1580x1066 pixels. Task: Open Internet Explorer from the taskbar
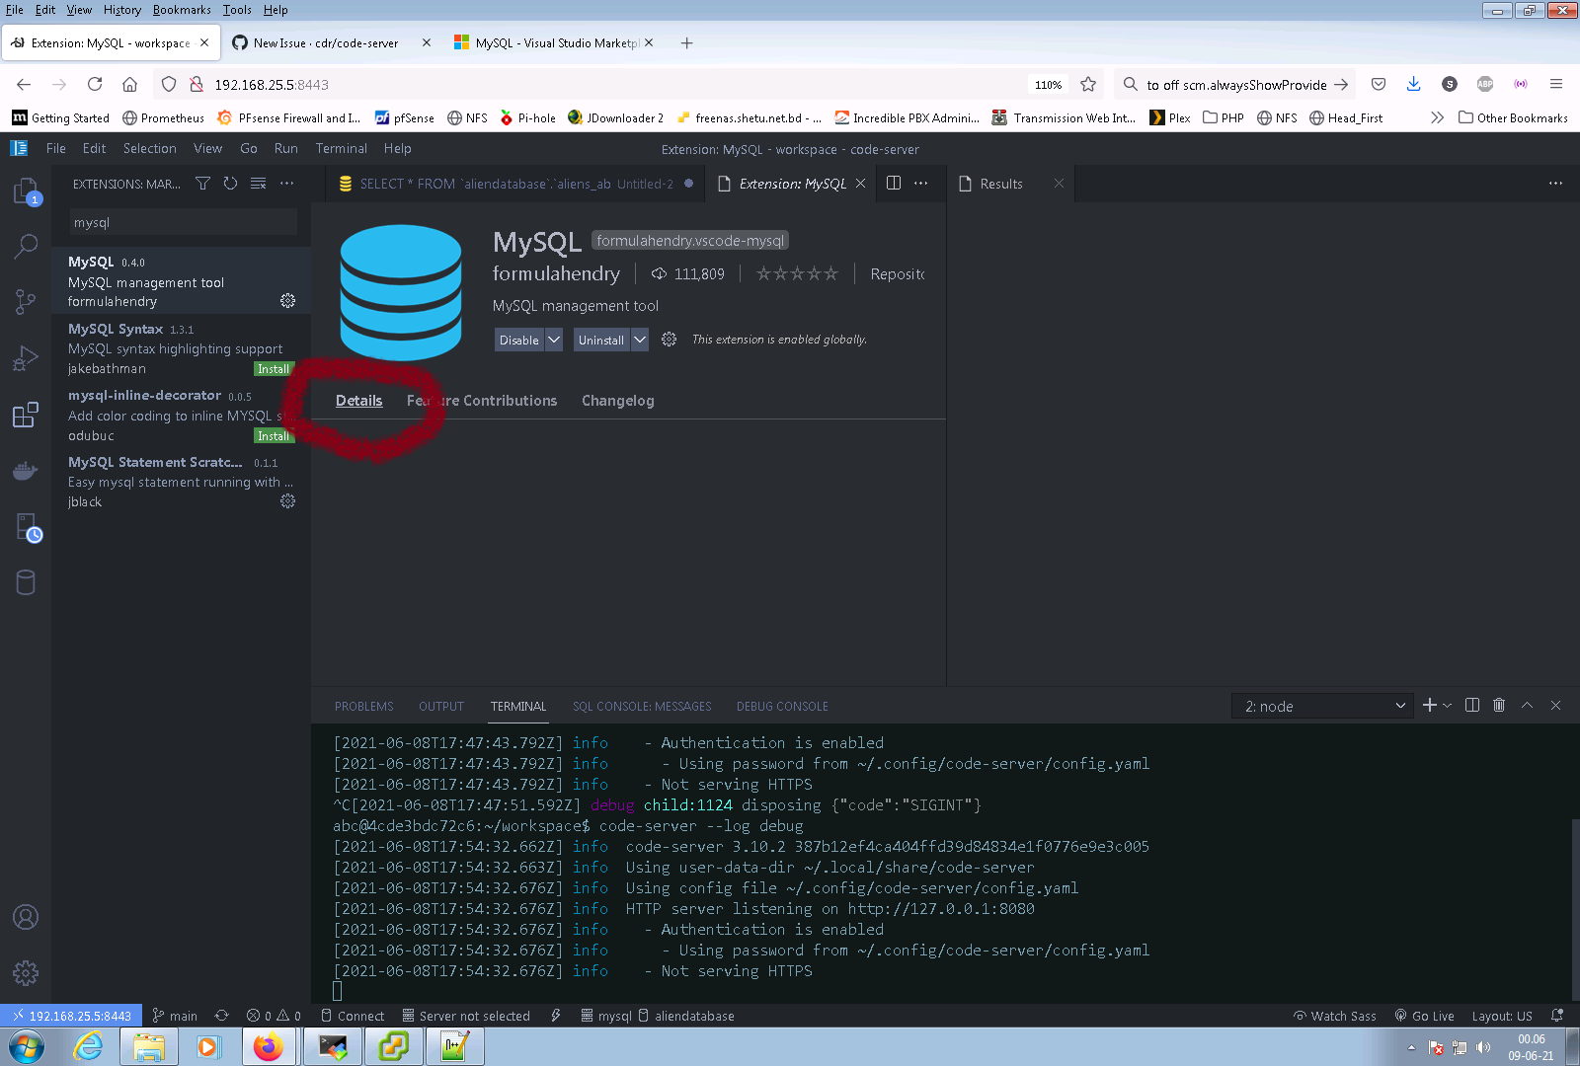[88, 1046]
